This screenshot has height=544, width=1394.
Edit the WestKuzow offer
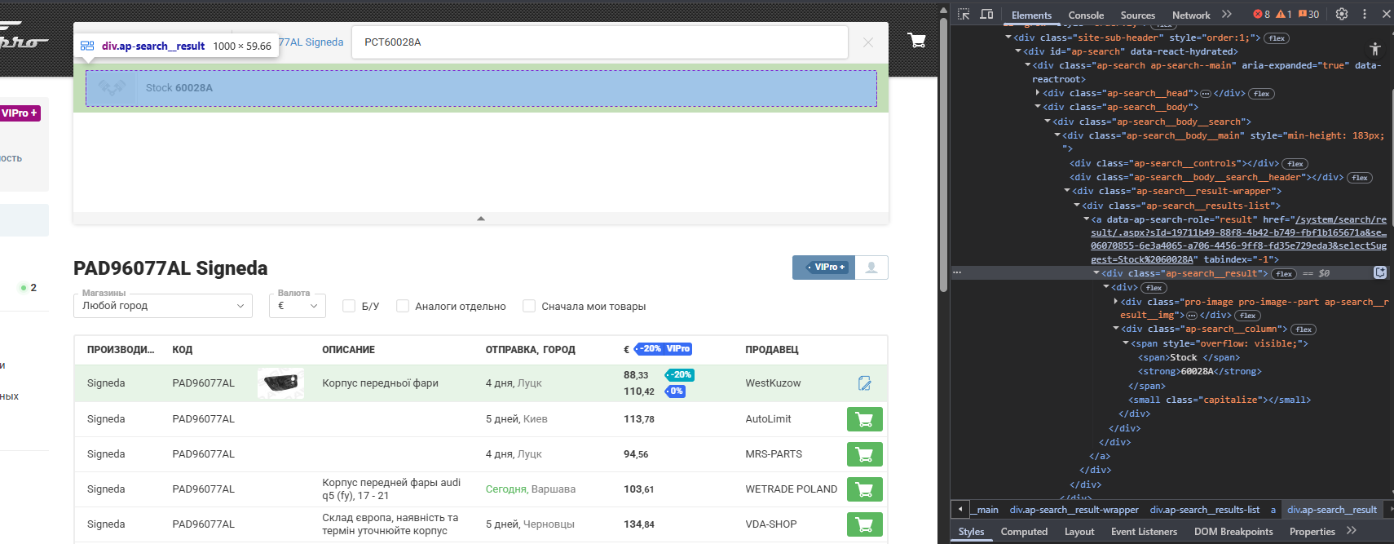tap(865, 383)
